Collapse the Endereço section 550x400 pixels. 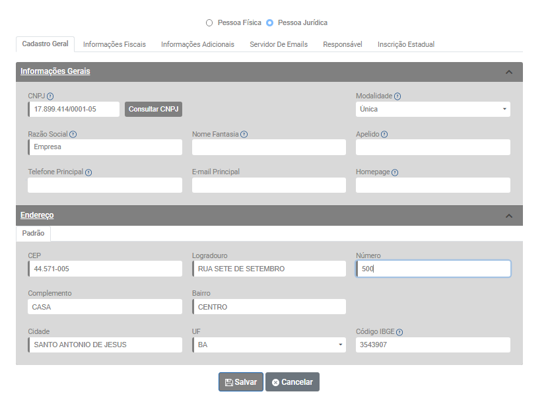508,216
